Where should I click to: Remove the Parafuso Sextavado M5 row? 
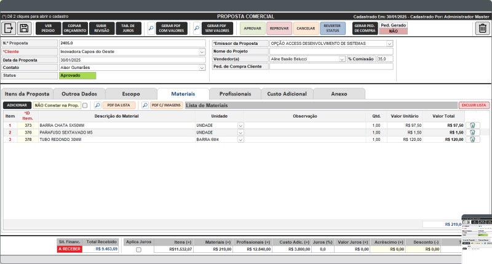pyautogui.click(x=472, y=132)
